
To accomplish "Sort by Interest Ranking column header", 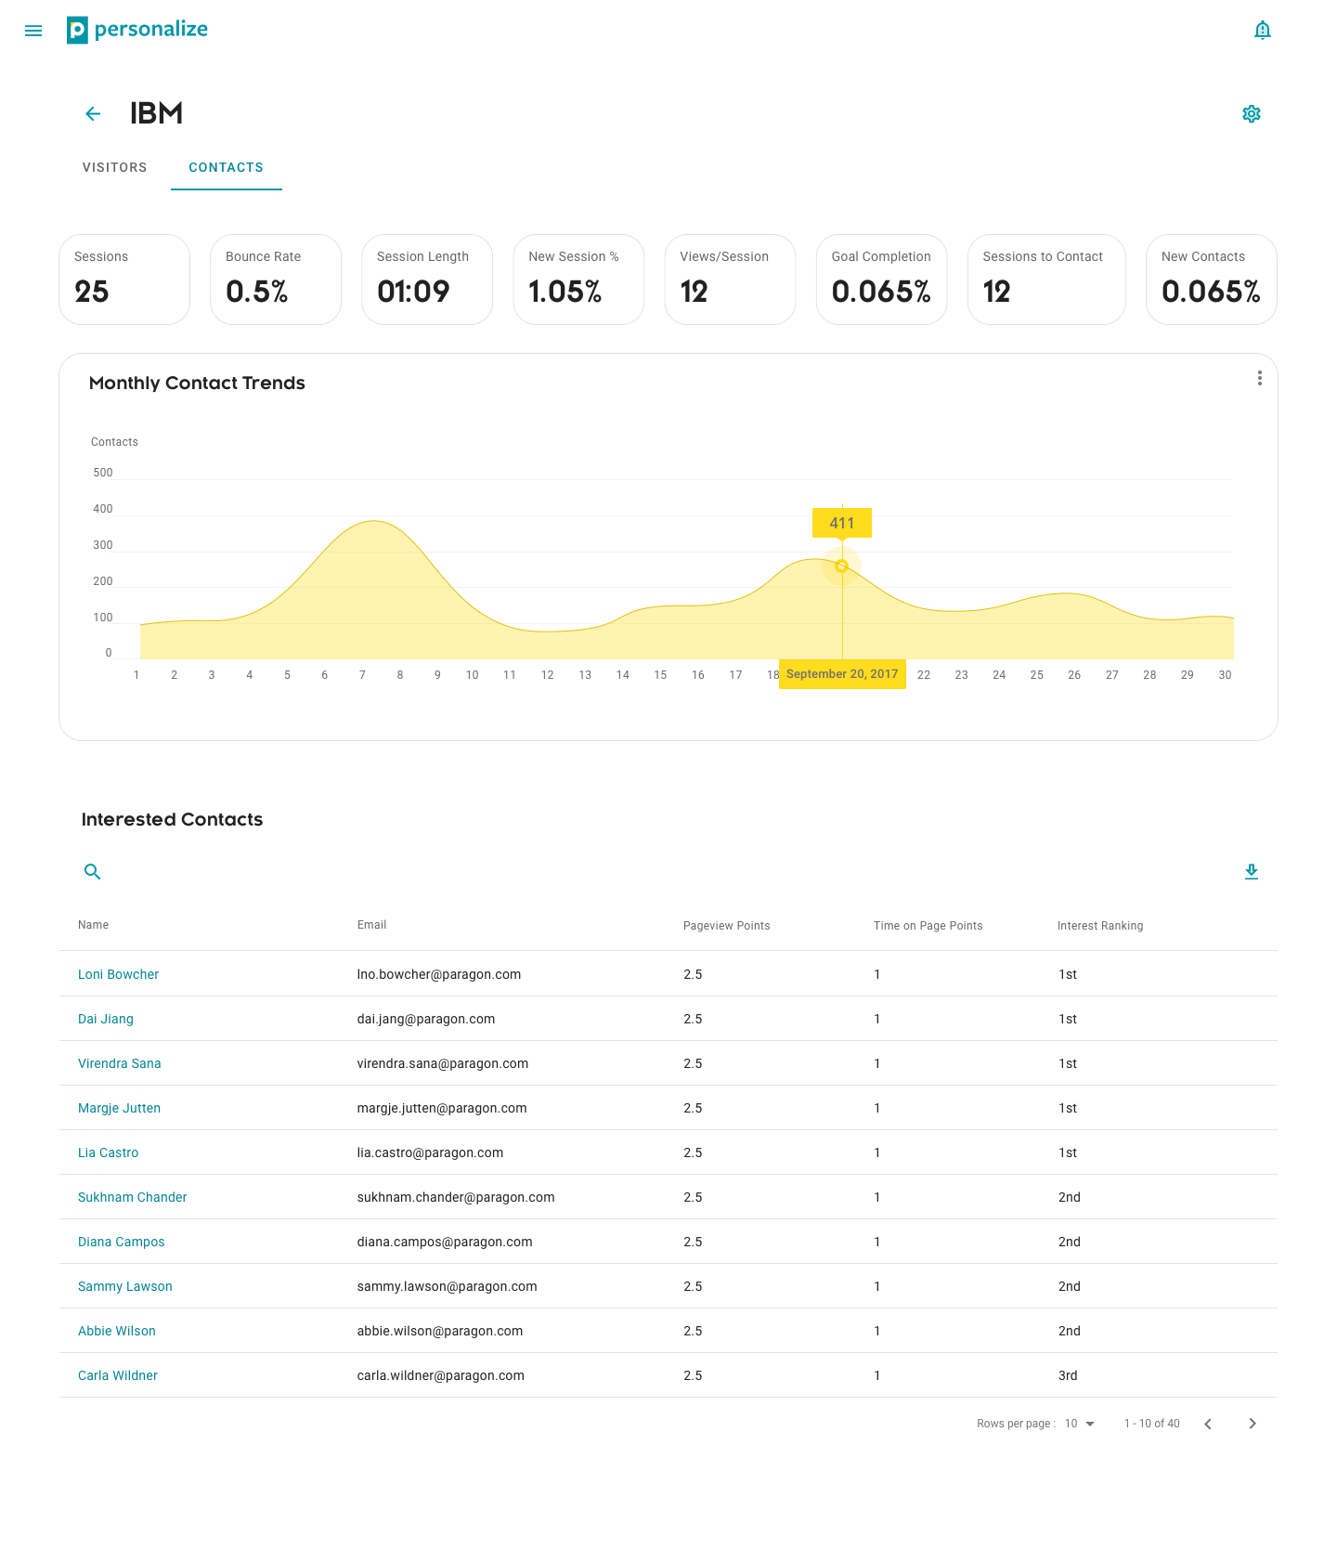I will coord(1100,926).
